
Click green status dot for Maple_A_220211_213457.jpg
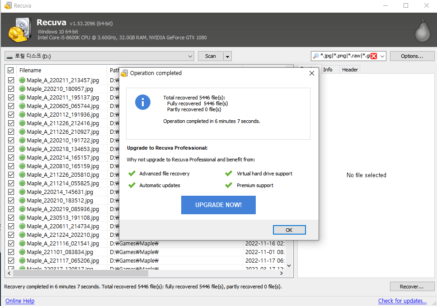22,80
